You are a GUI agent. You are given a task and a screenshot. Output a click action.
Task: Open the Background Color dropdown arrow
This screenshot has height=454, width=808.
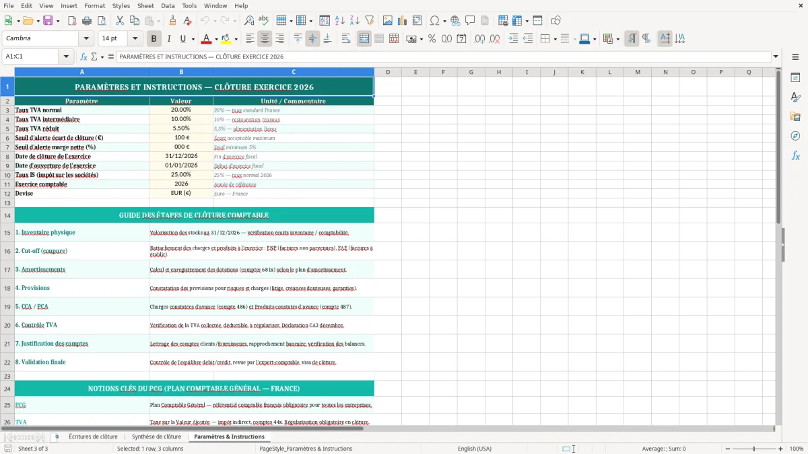236,39
